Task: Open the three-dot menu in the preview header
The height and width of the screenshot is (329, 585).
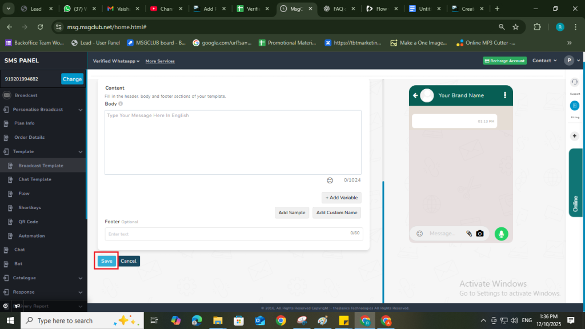Action: pyautogui.click(x=505, y=95)
